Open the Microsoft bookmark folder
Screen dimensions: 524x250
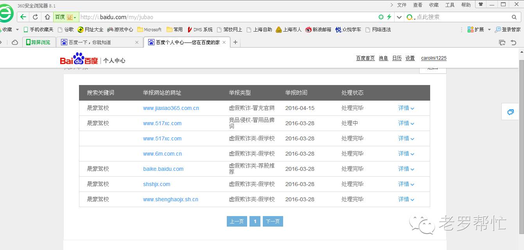(149, 30)
